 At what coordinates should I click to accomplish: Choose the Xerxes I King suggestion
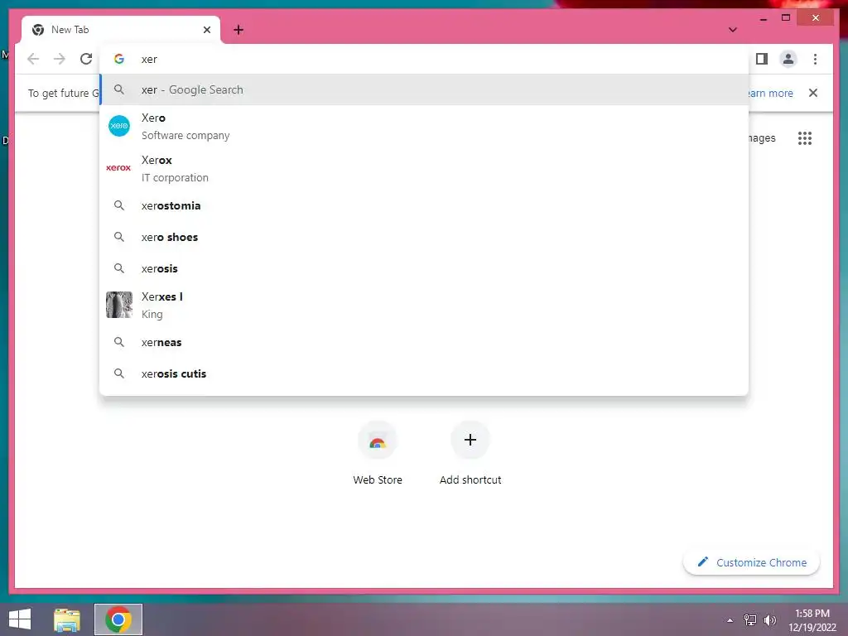(x=424, y=305)
